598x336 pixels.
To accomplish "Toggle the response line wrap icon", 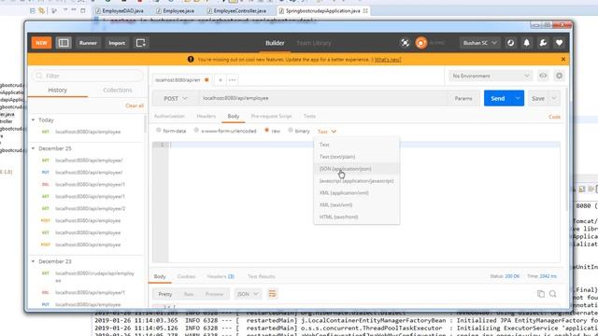I will tap(272, 294).
